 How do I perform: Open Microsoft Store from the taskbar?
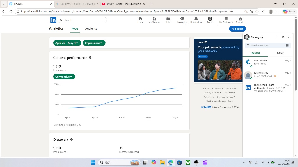pyautogui.click(x=179, y=162)
